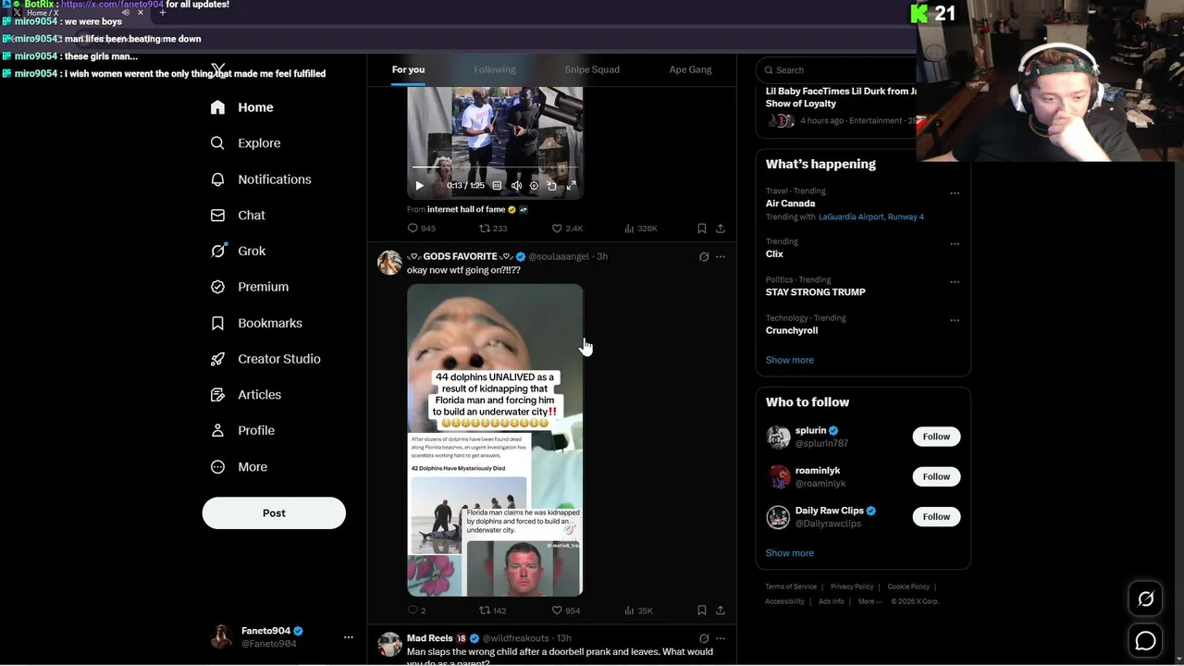This screenshot has width=1184, height=666.
Task: Repost the post with 233 reposts
Action: [493, 228]
